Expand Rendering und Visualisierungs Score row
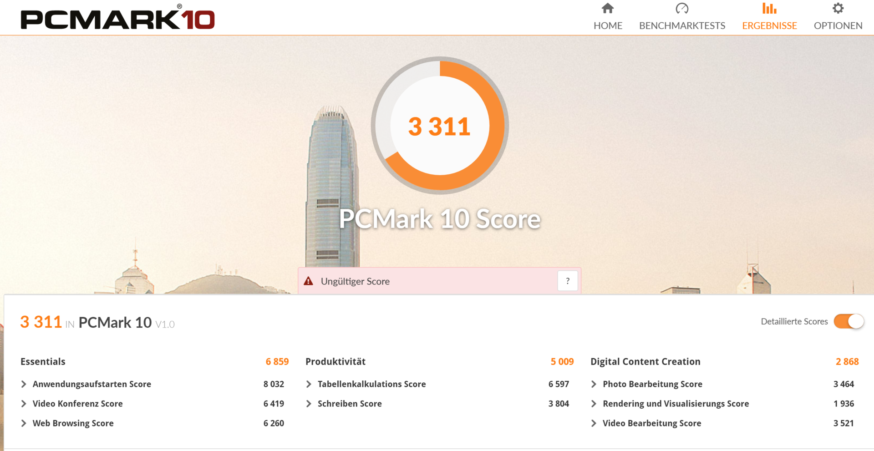The height and width of the screenshot is (451, 874). pyautogui.click(x=594, y=404)
